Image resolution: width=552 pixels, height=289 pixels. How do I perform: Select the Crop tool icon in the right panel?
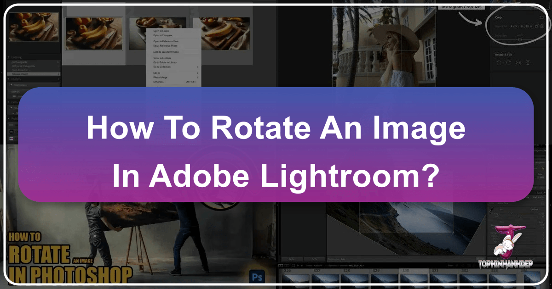point(497,17)
